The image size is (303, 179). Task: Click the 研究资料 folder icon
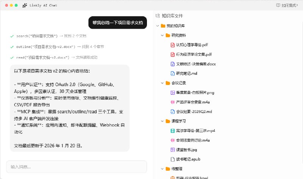[168, 35]
